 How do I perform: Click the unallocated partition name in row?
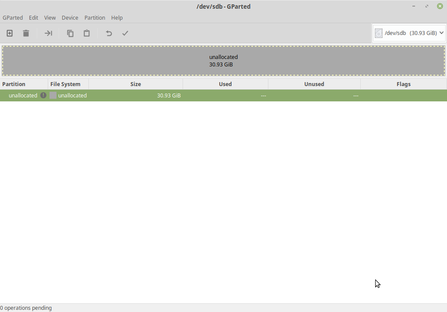[23, 96]
